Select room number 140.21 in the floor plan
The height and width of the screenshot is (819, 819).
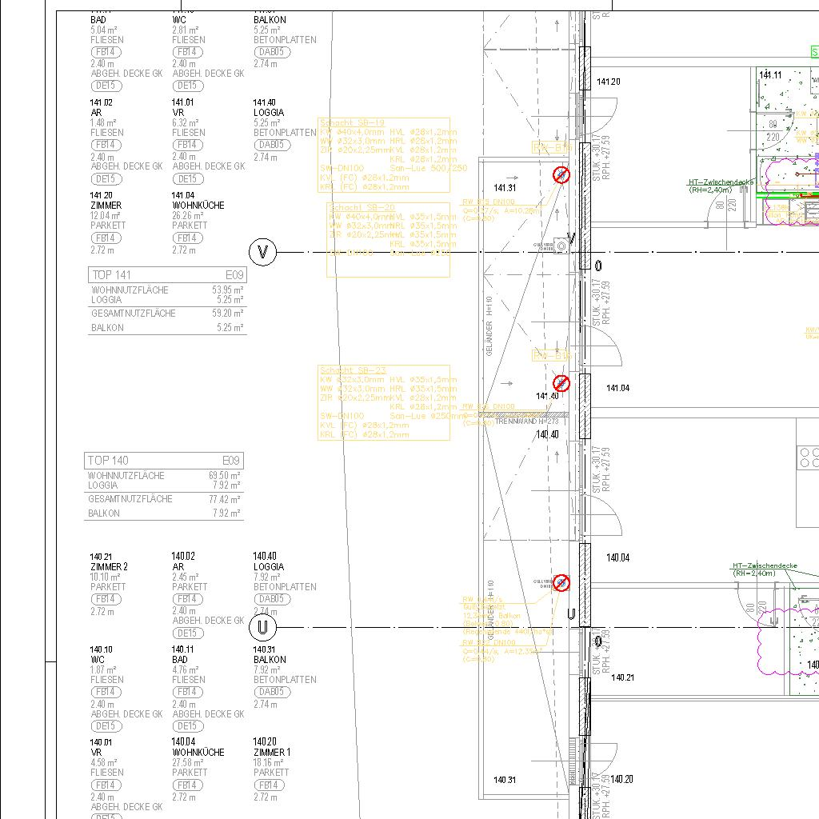tap(623, 677)
